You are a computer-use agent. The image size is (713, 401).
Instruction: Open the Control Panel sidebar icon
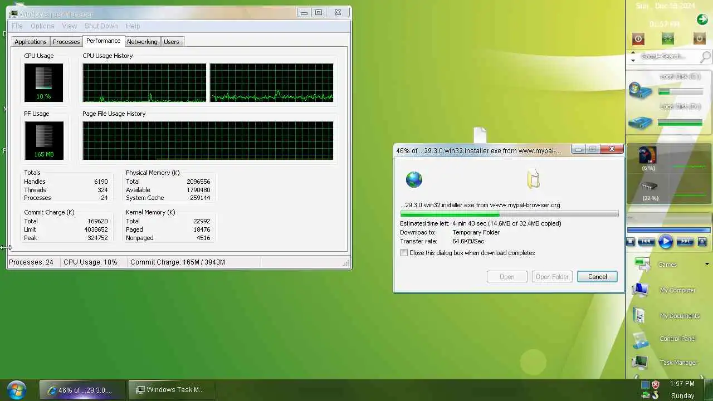[640, 339]
